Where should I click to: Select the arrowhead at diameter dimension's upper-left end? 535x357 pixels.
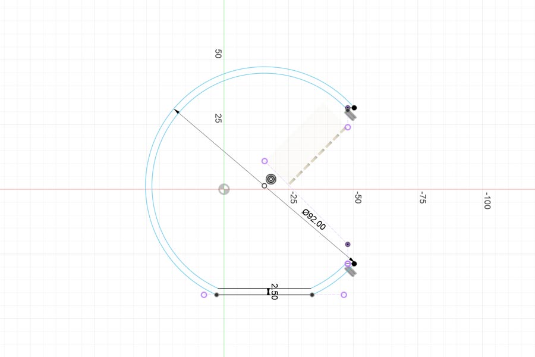click(177, 111)
